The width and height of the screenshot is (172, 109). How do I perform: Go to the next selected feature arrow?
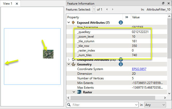[113, 10]
